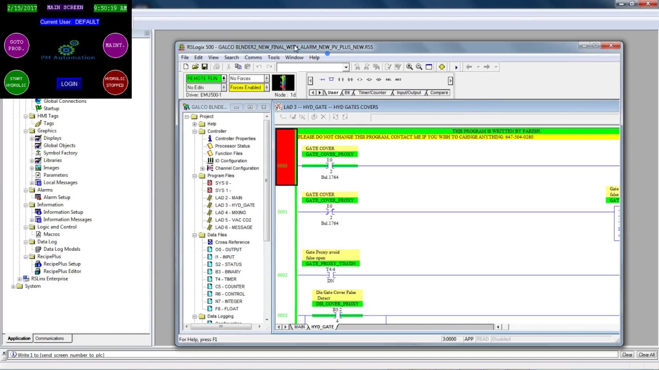Select the output energize coil instruction

tap(360, 80)
